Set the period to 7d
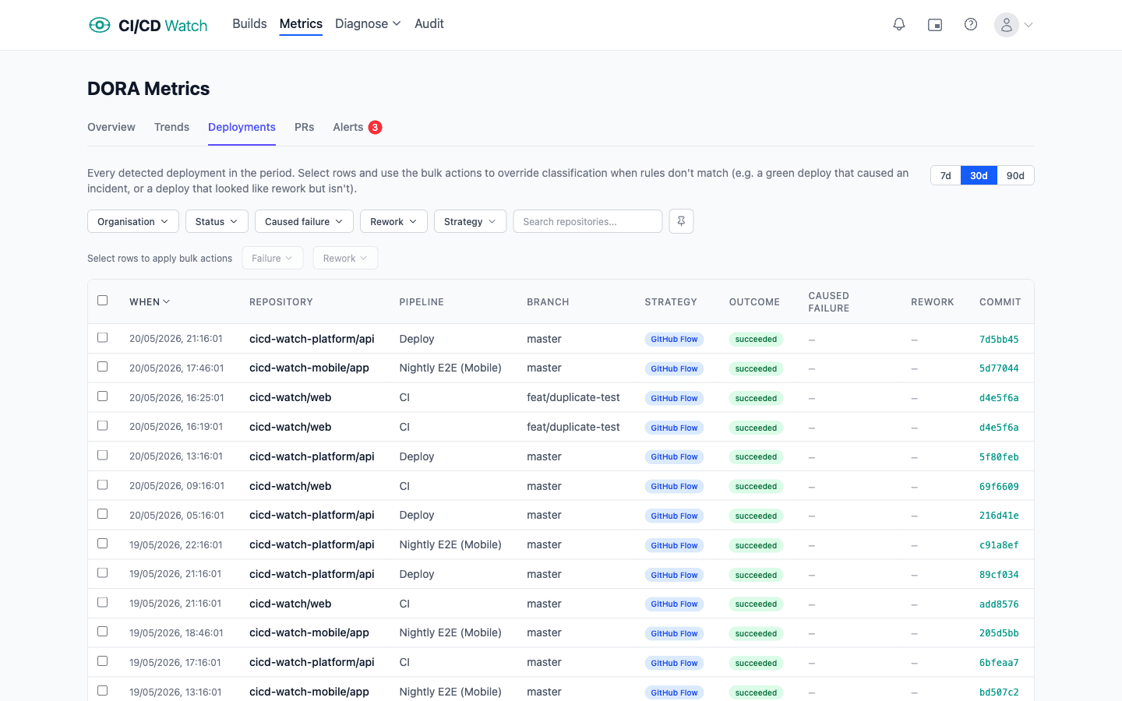1122x701 pixels. coord(946,175)
